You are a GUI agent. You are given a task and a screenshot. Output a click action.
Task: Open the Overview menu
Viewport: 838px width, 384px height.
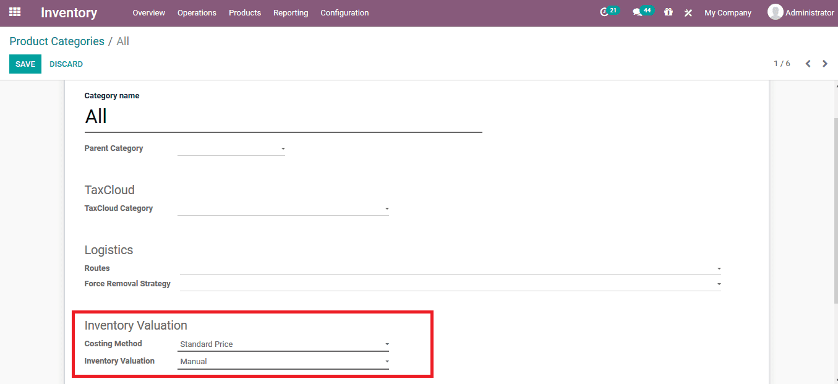click(x=148, y=12)
